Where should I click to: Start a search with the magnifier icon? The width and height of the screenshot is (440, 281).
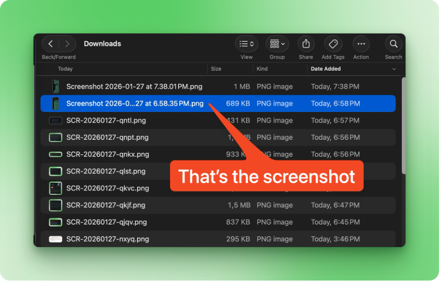point(393,43)
